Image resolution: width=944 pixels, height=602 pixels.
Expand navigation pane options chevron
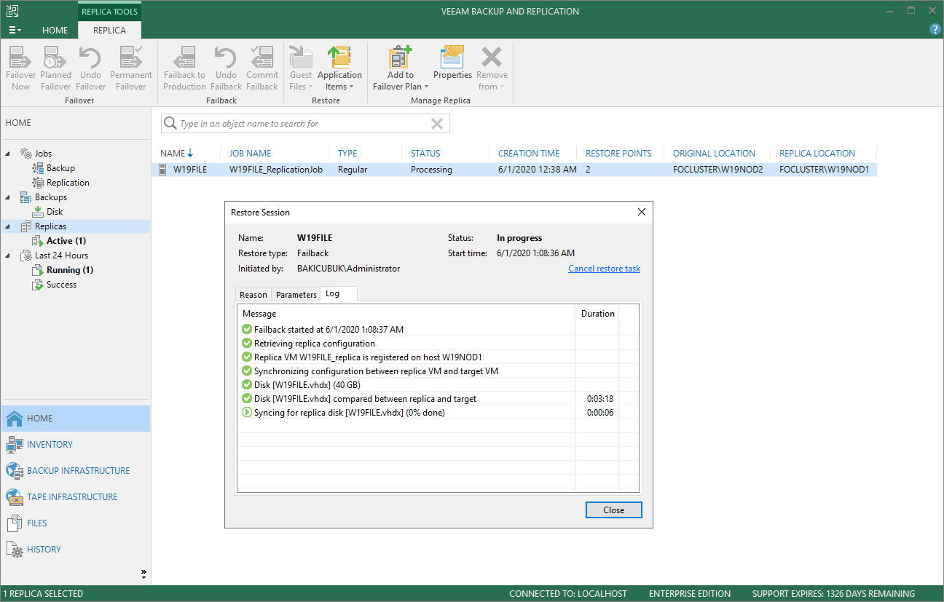[143, 574]
